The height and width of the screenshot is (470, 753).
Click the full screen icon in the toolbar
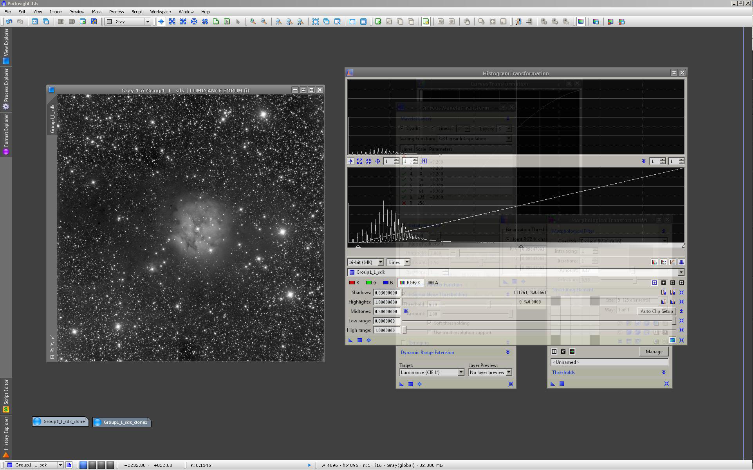[352, 22]
